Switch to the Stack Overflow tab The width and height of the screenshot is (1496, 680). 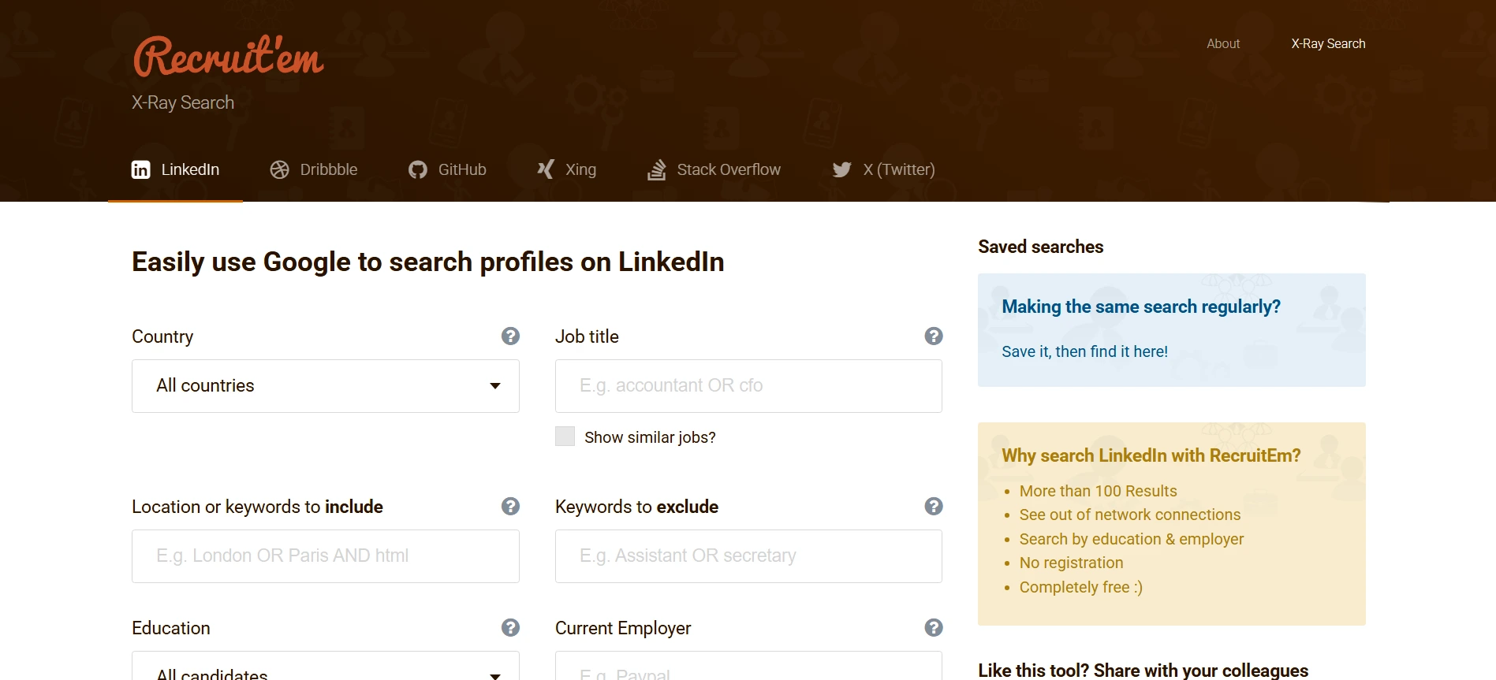pos(714,169)
